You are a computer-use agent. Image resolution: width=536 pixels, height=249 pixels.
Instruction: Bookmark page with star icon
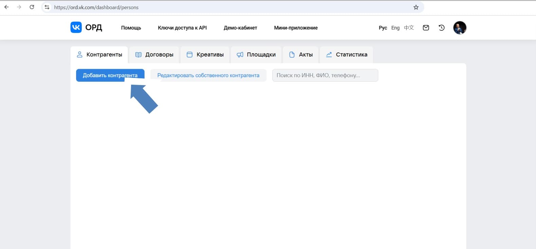pos(416,7)
